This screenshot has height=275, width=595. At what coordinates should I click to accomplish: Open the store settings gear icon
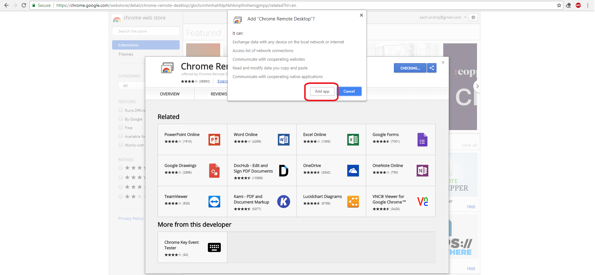click(473, 17)
